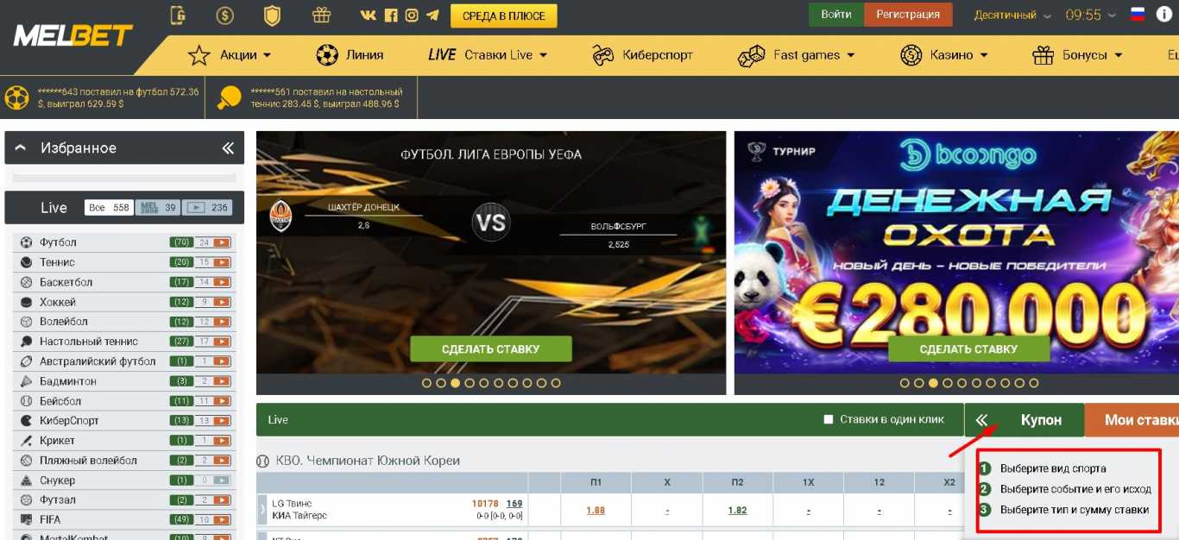The image size is (1179, 540).
Task: Switch to the 'Купон' tab
Action: point(1041,420)
